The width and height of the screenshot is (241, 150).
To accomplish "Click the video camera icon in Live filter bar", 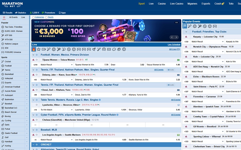I will [44, 49].
